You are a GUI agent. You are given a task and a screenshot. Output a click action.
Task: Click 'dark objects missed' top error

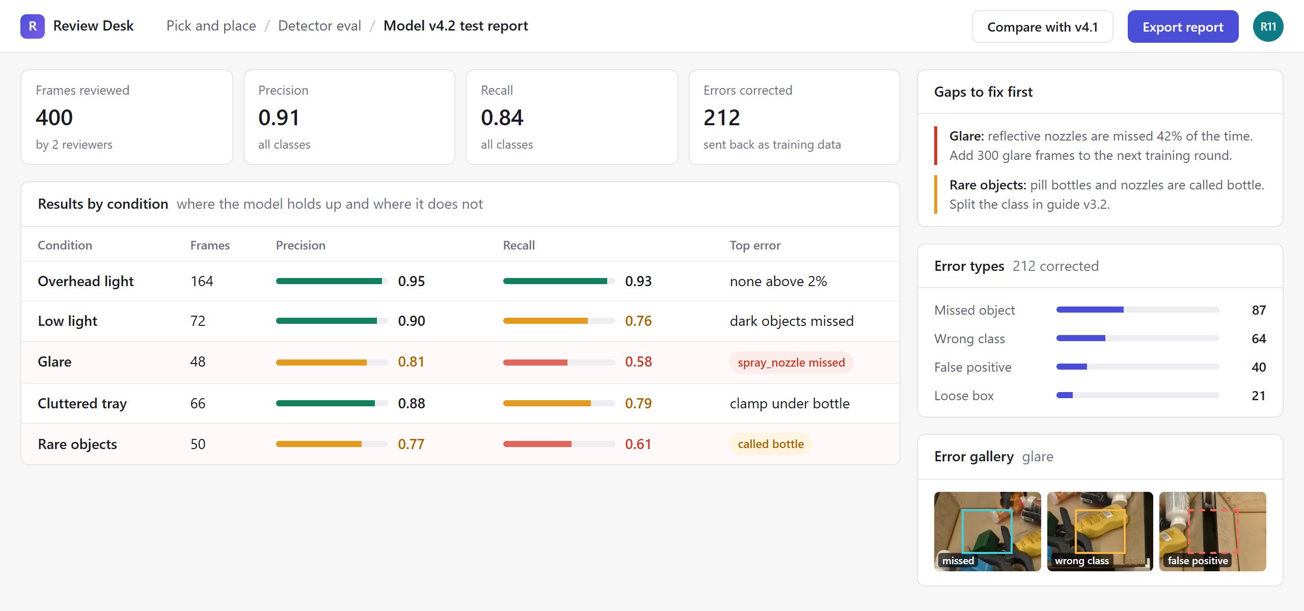pos(792,321)
